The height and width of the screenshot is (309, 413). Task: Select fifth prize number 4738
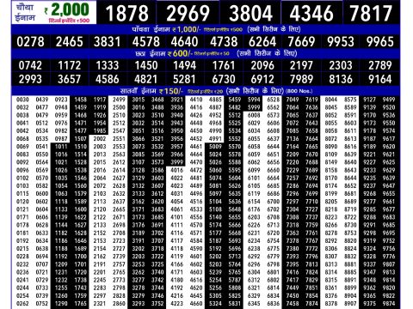224,42
